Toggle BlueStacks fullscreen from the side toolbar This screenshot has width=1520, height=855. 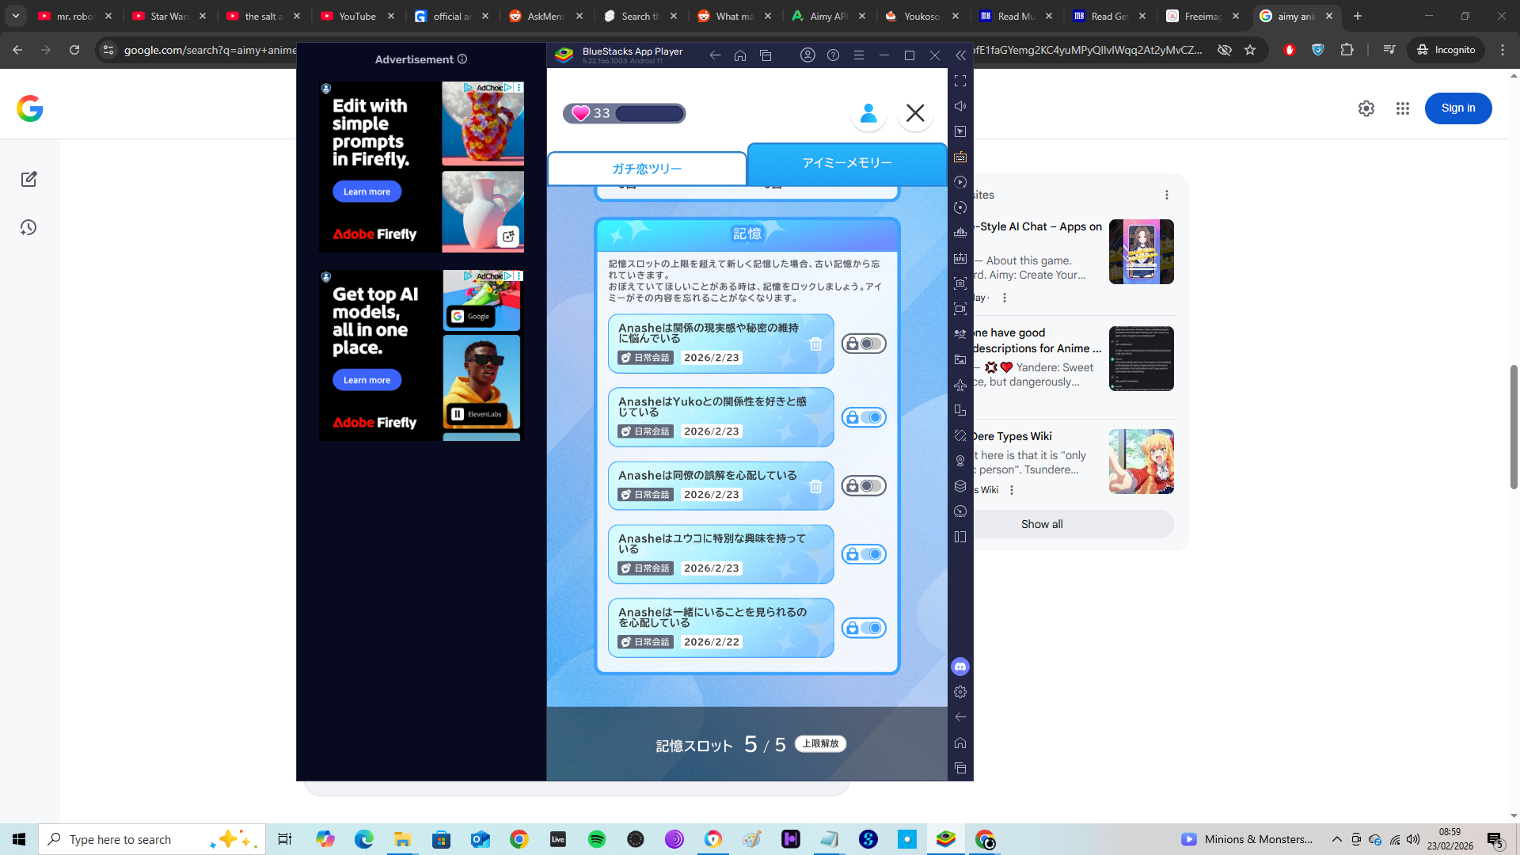point(960,81)
